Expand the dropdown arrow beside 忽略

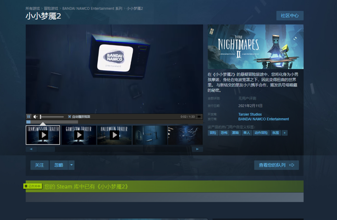click(x=71, y=165)
